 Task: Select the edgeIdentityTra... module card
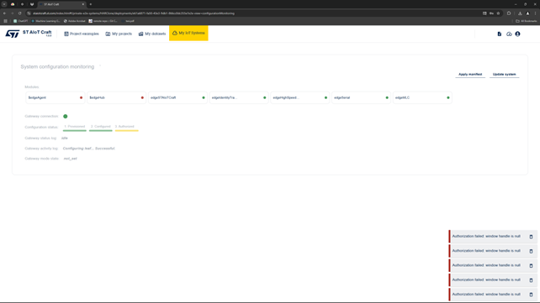pos(239,97)
